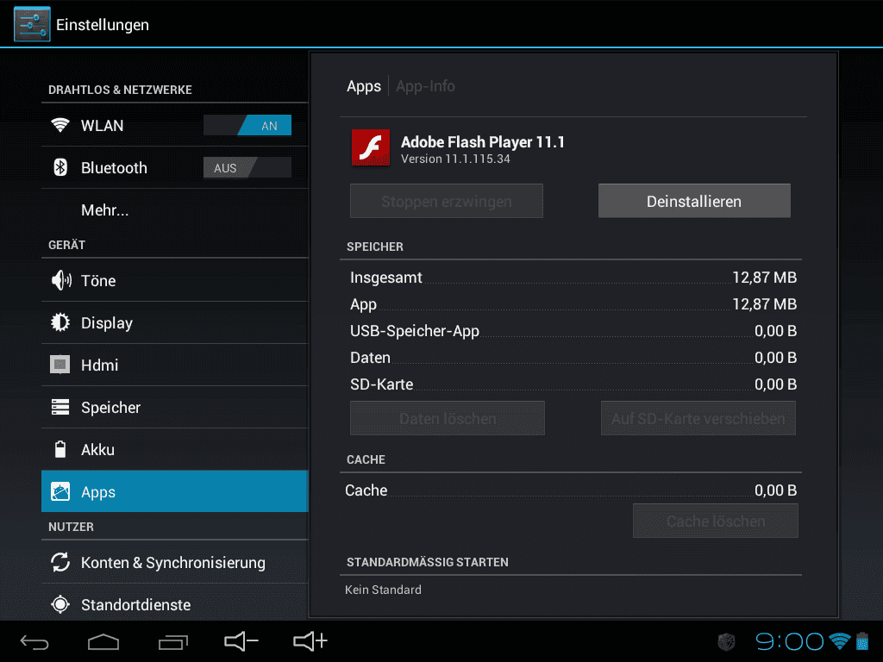Image resolution: width=883 pixels, height=662 pixels.
Task: Tap the wifi signal status icon
Action: pos(840,640)
